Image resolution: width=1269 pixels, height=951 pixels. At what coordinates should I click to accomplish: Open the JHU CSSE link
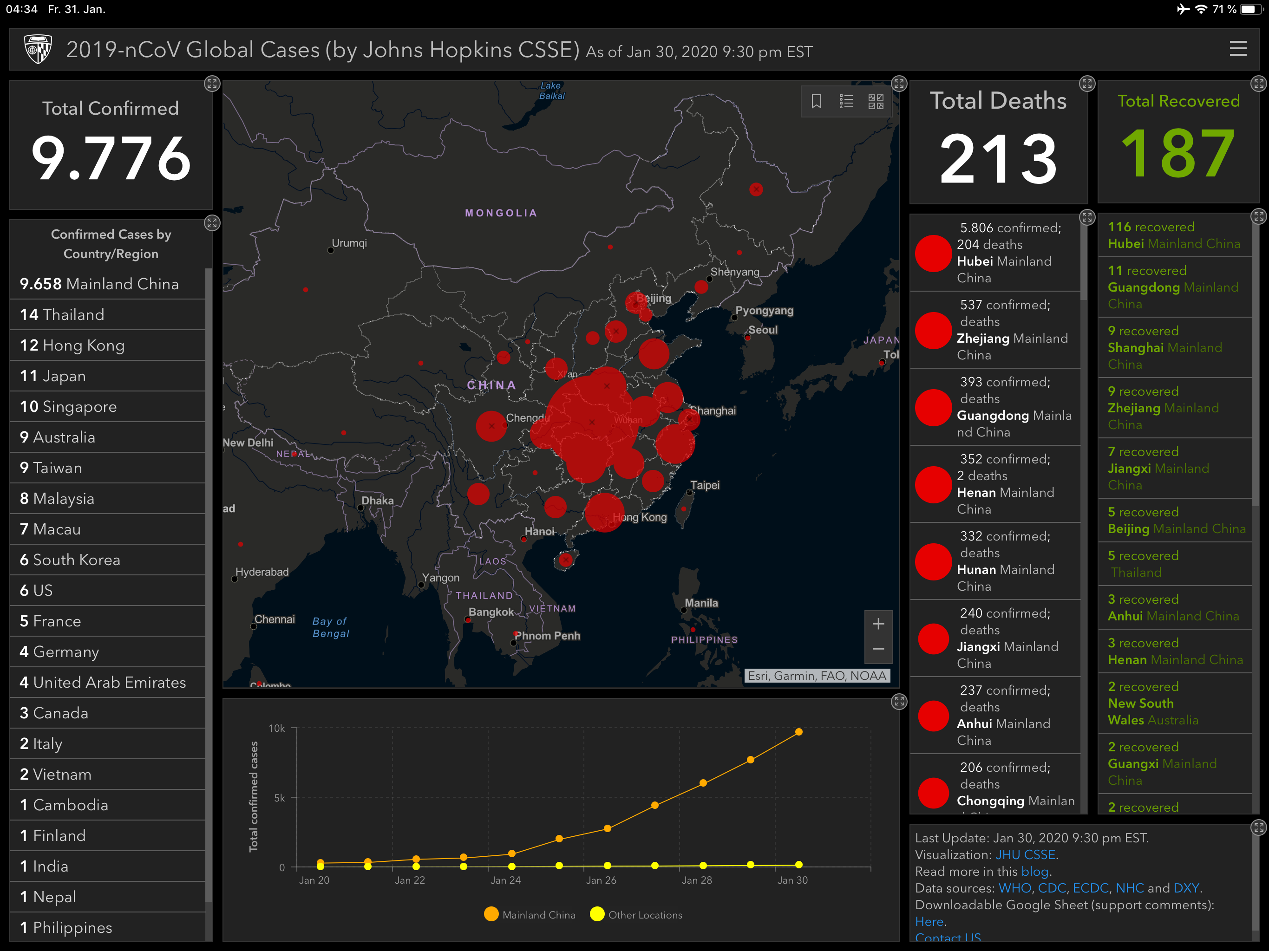[1025, 854]
